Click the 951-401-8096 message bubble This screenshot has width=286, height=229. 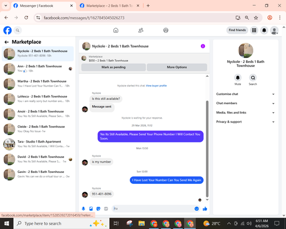(102, 194)
